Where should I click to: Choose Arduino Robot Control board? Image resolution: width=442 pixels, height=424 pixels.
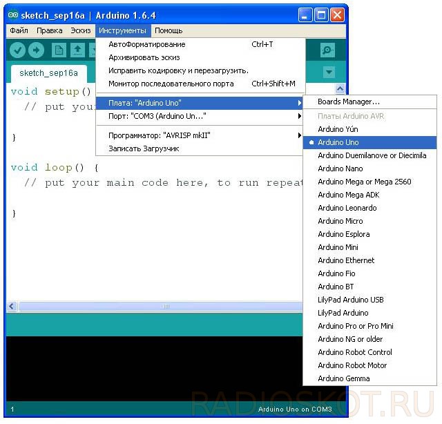pyautogui.click(x=369, y=352)
